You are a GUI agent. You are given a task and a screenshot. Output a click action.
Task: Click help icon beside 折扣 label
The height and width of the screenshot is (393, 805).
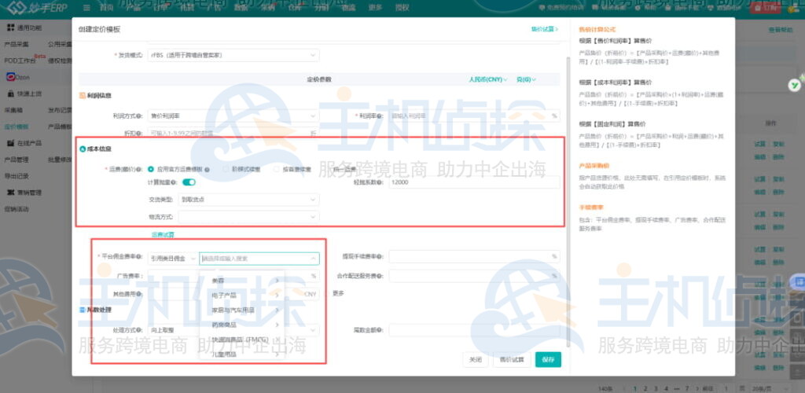click(x=139, y=133)
